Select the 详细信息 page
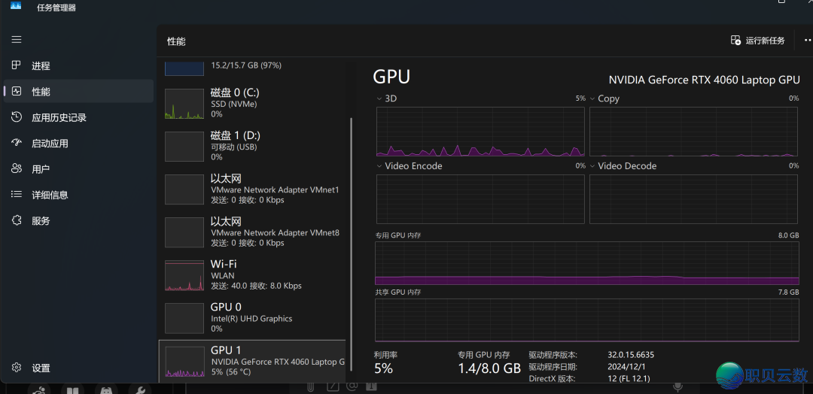The width and height of the screenshot is (813, 394). pos(78,195)
